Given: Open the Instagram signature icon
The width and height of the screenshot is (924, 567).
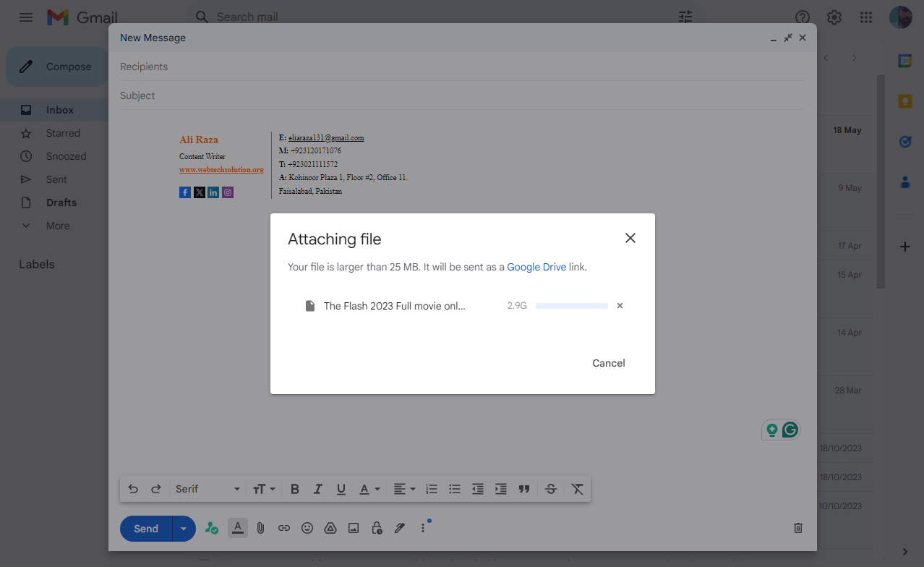Looking at the screenshot, I should tap(228, 192).
